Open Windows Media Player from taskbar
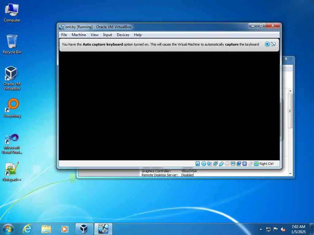The image size is (314, 235). tap(64, 229)
